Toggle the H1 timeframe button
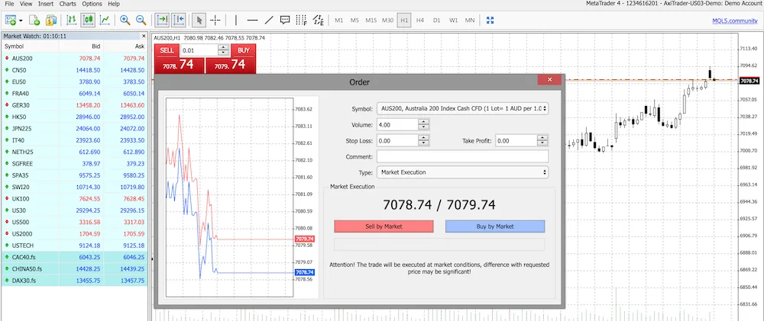This screenshot has height=321, width=764. (404, 20)
